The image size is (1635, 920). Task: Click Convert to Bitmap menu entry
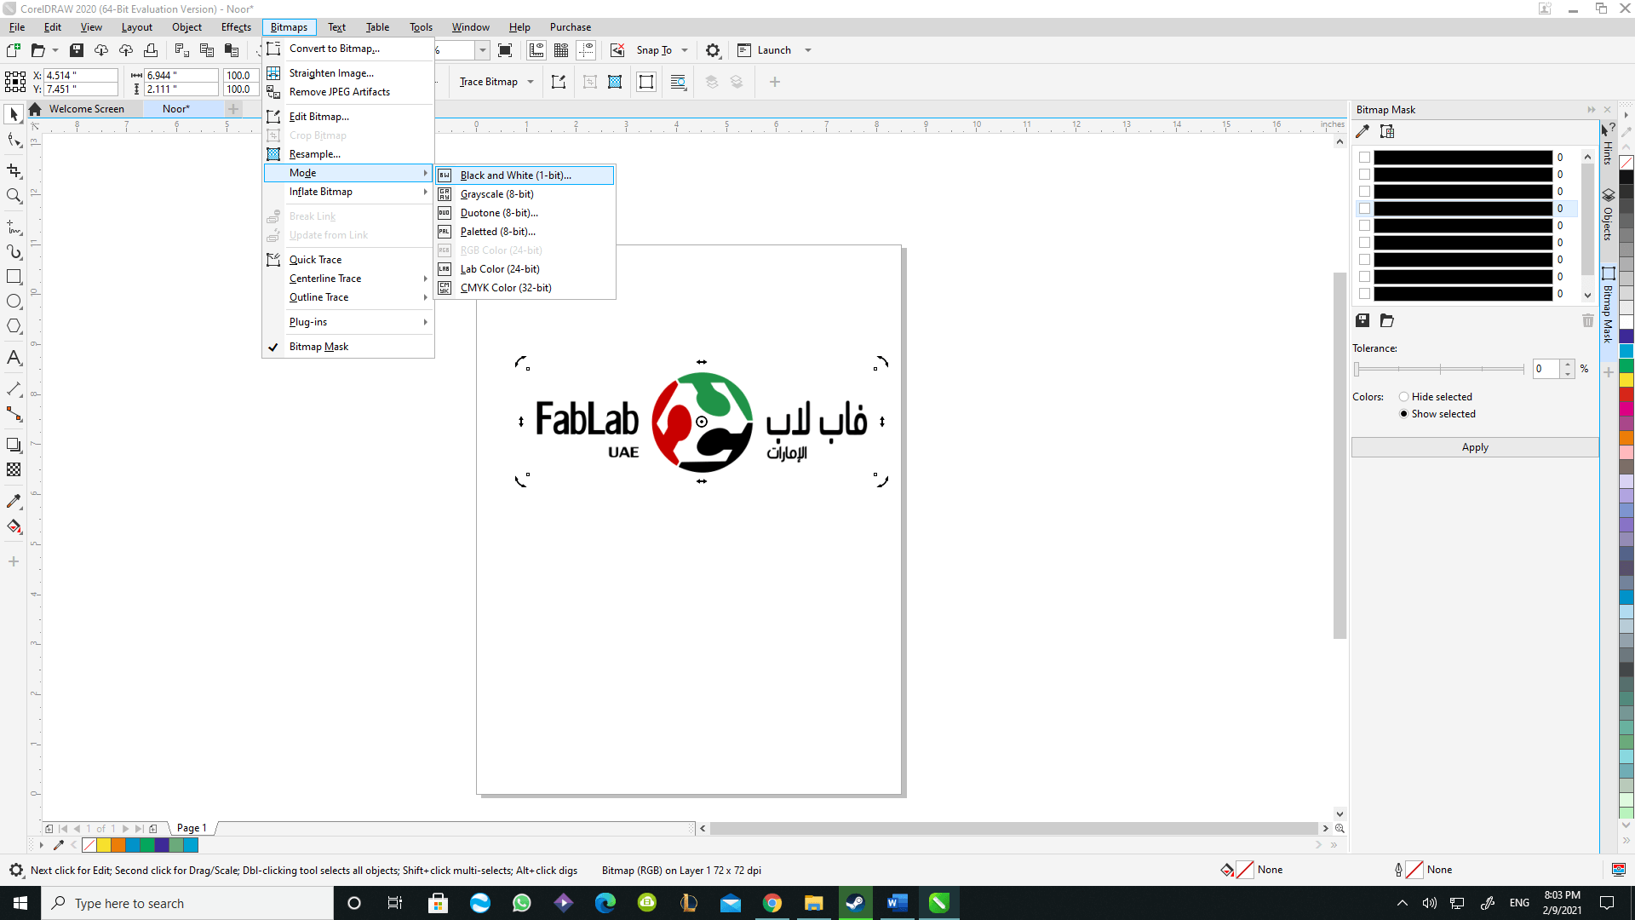(348, 49)
